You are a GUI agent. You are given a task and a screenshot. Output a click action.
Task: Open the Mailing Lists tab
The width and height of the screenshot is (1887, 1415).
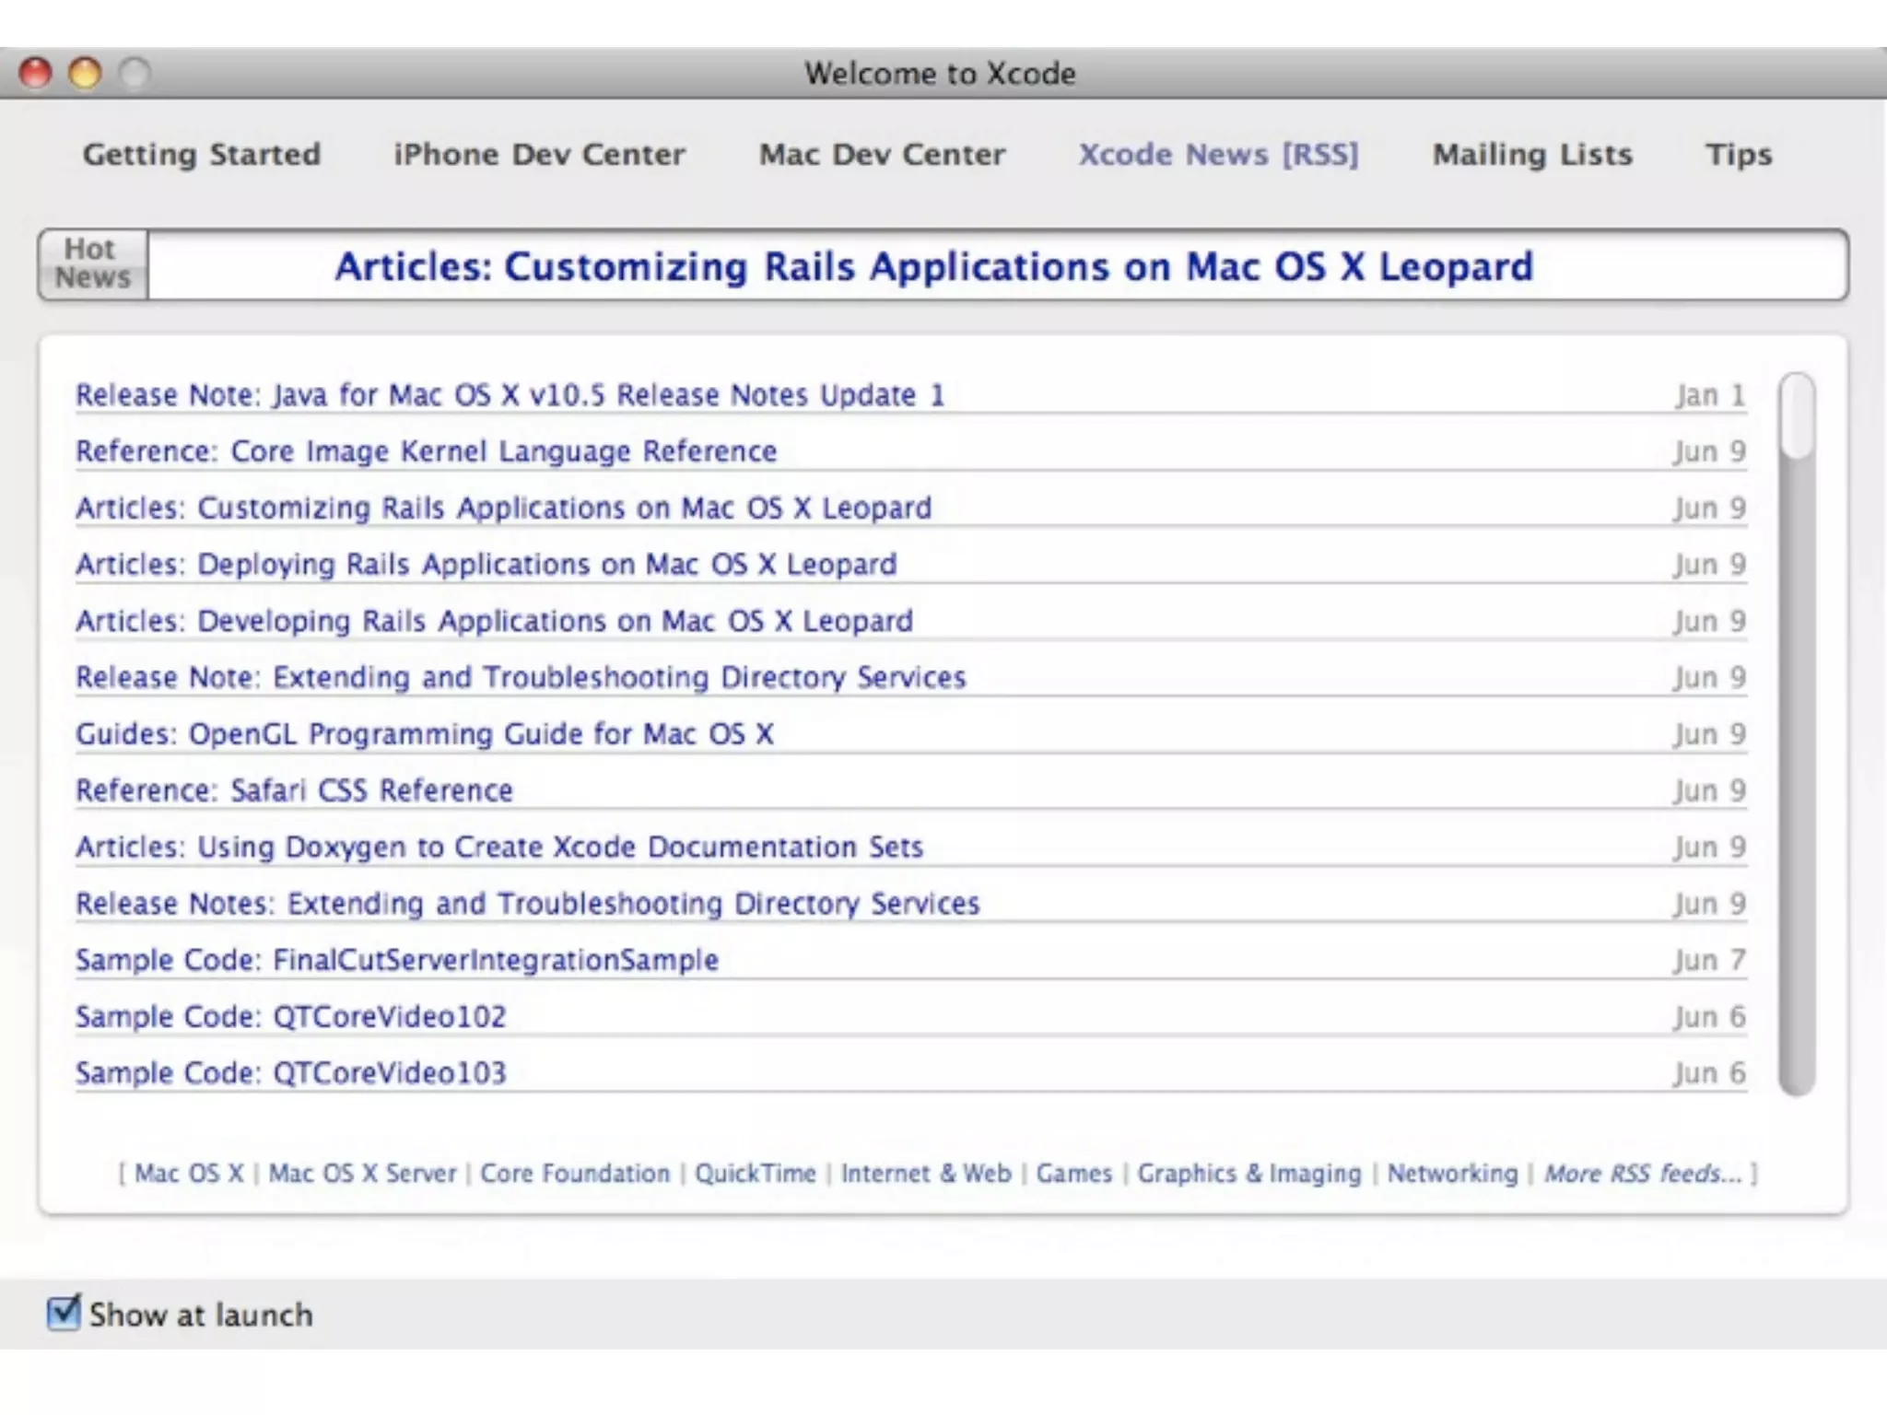point(1532,154)
